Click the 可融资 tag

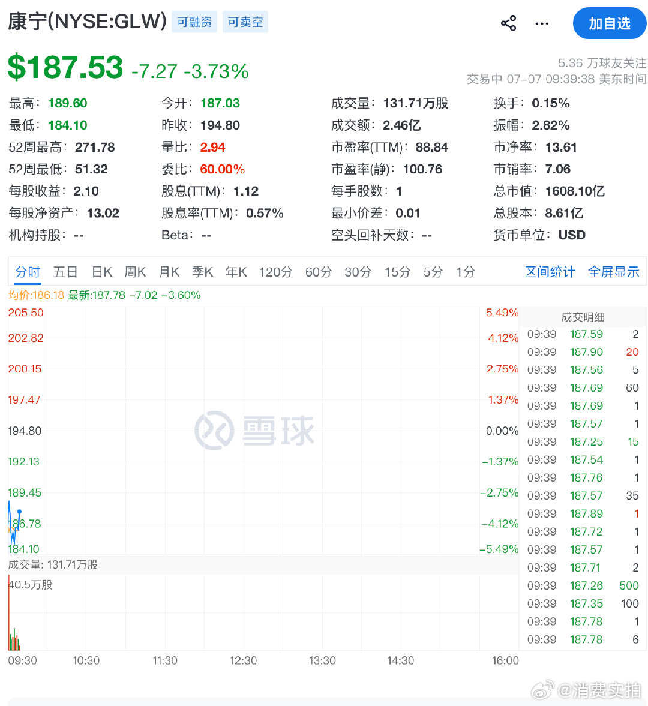click(x=194, y=22)
